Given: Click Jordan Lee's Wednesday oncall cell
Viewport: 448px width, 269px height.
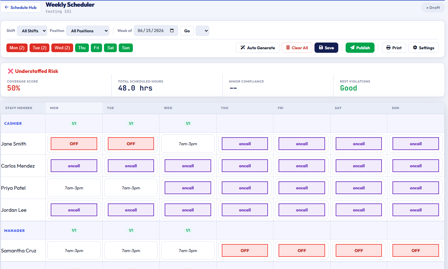Looking at the screenshot, I should [x=188, y=210].
